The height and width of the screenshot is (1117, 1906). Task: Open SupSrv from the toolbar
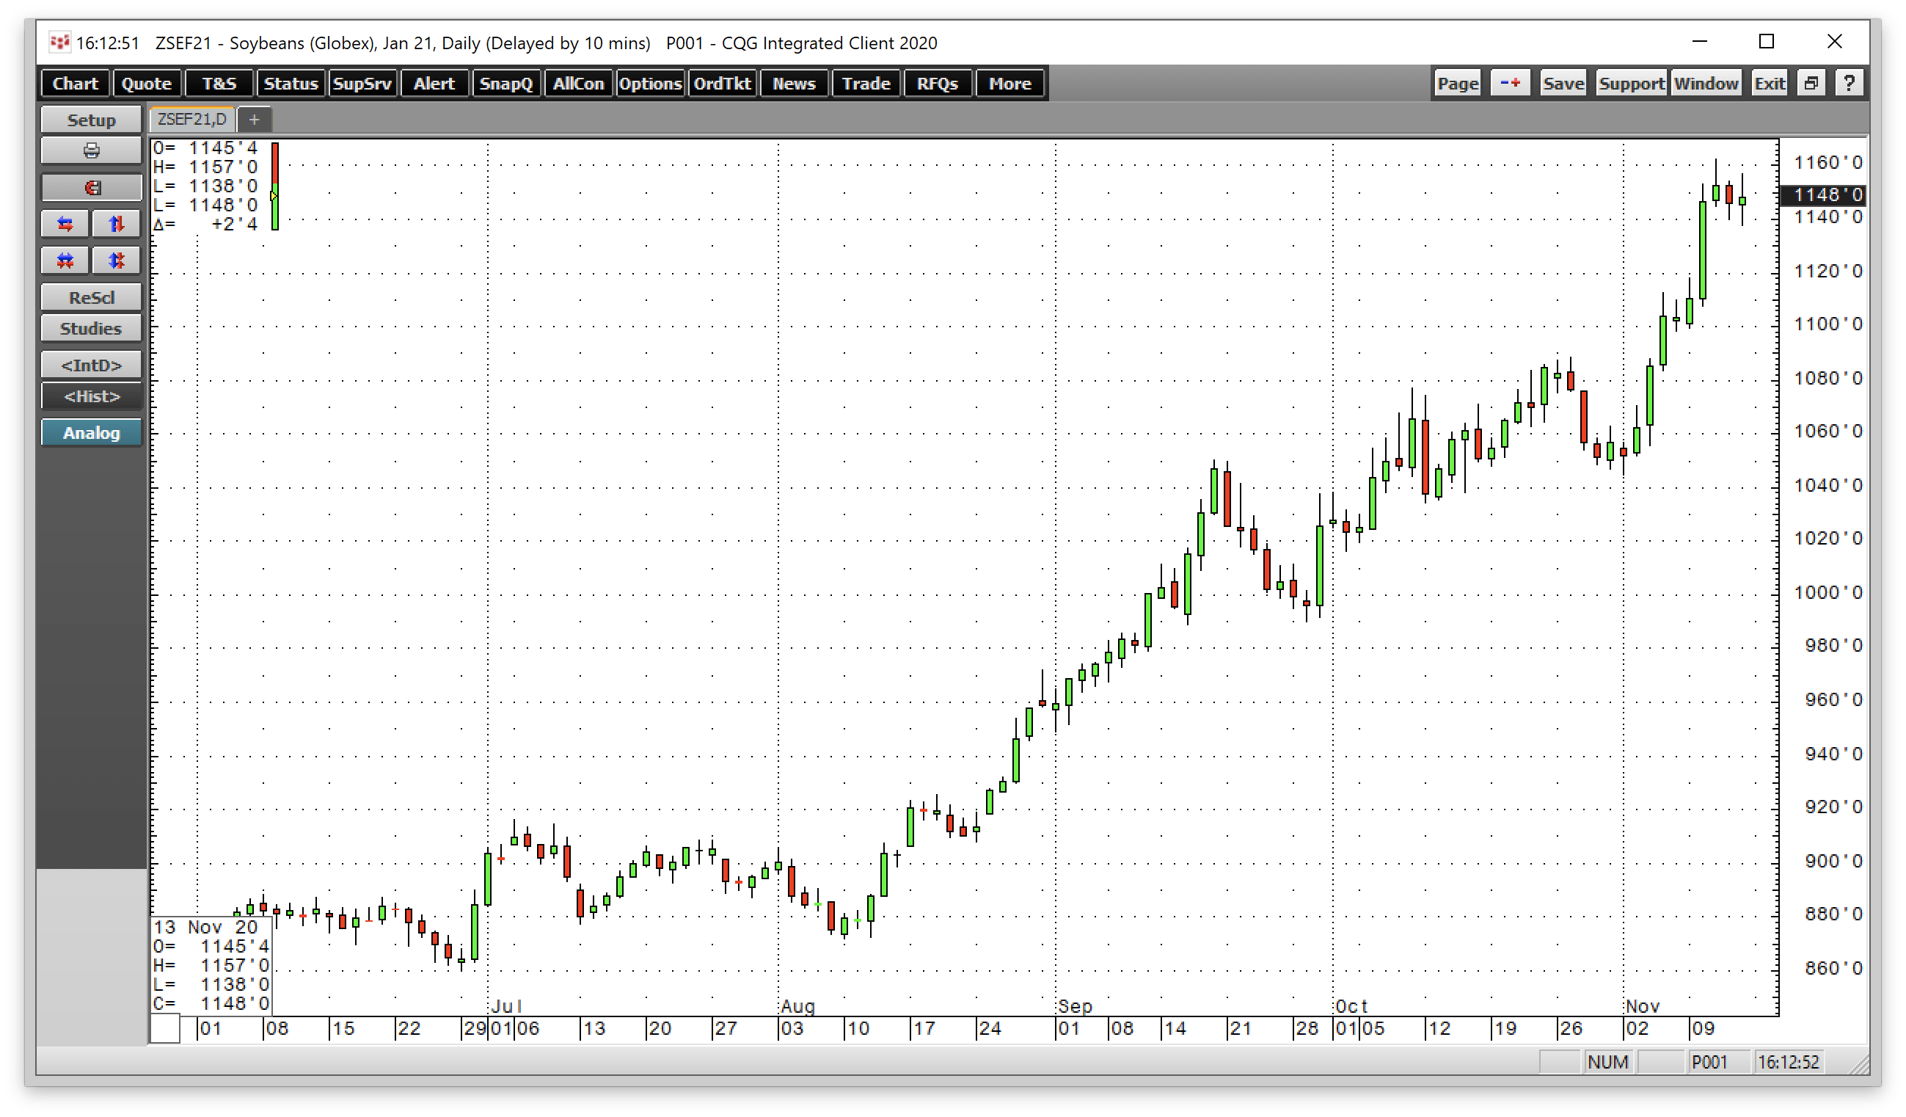coord(362,83)
